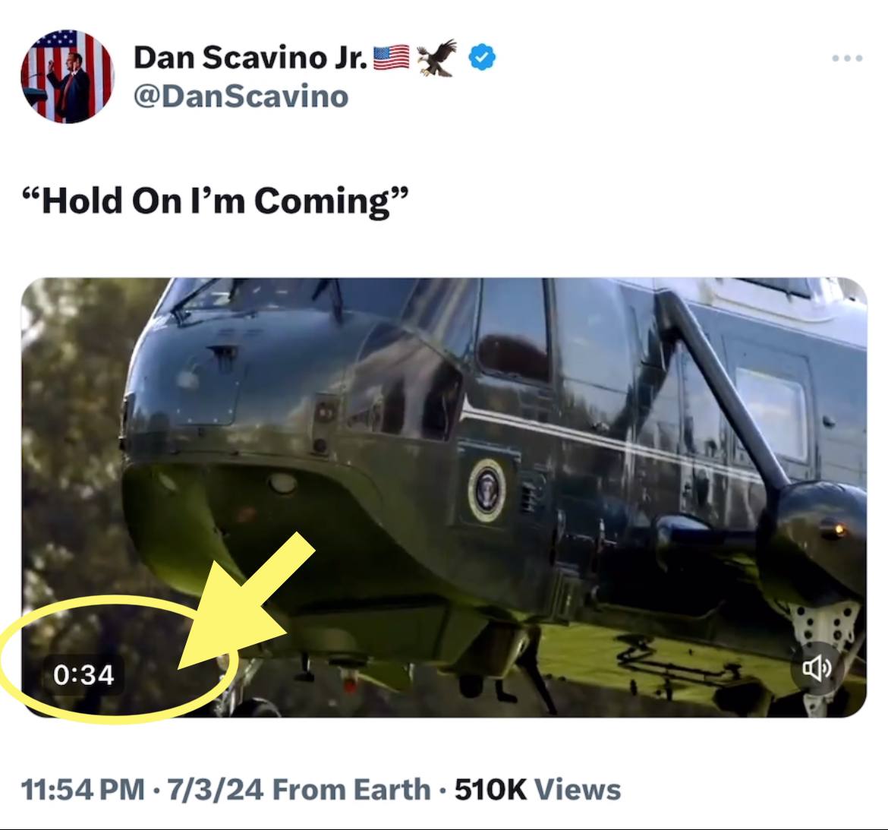Open Dan Scavino's profile avatar picture

coord(67,77)
